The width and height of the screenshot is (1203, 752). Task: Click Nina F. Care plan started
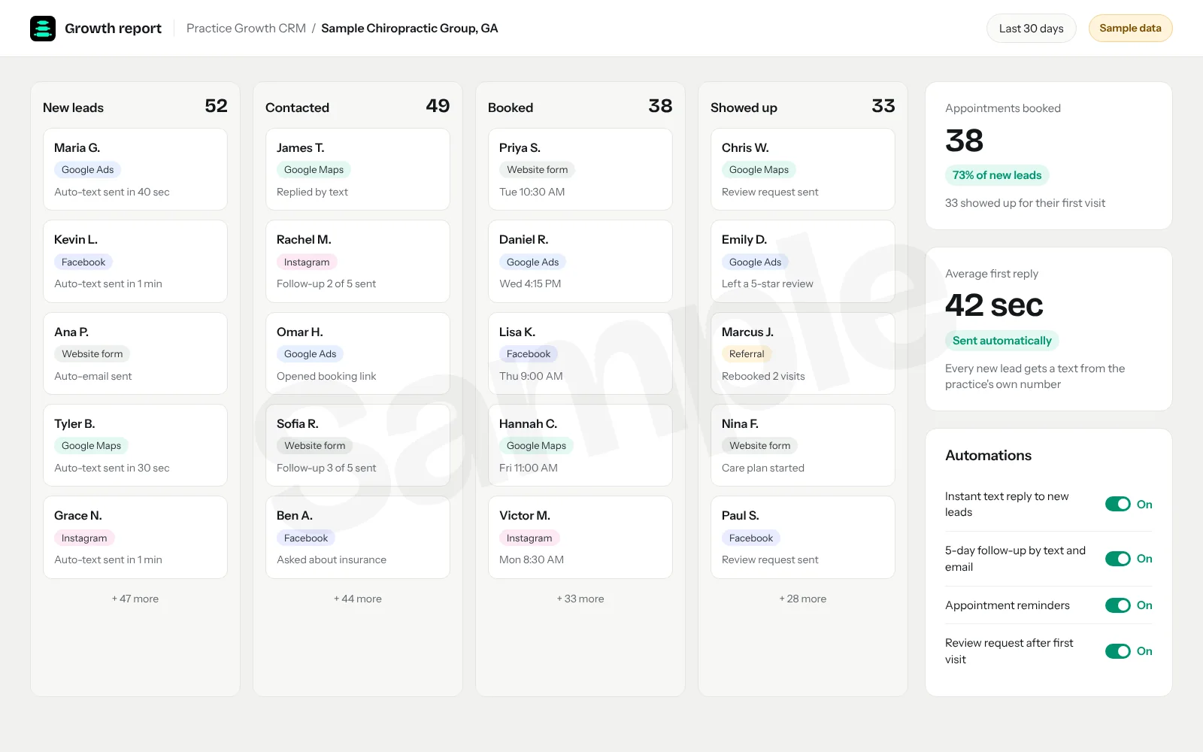(x=763, y=468)
